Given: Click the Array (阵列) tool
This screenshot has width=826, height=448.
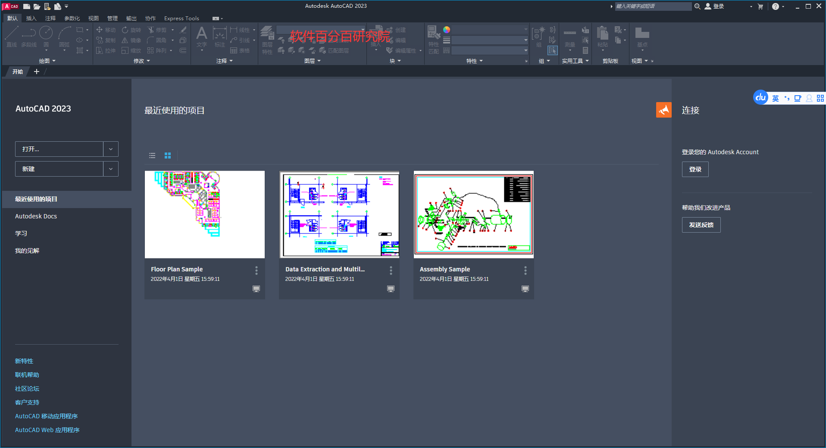Looking at the screenshot, I should click(x=157, y=50).
